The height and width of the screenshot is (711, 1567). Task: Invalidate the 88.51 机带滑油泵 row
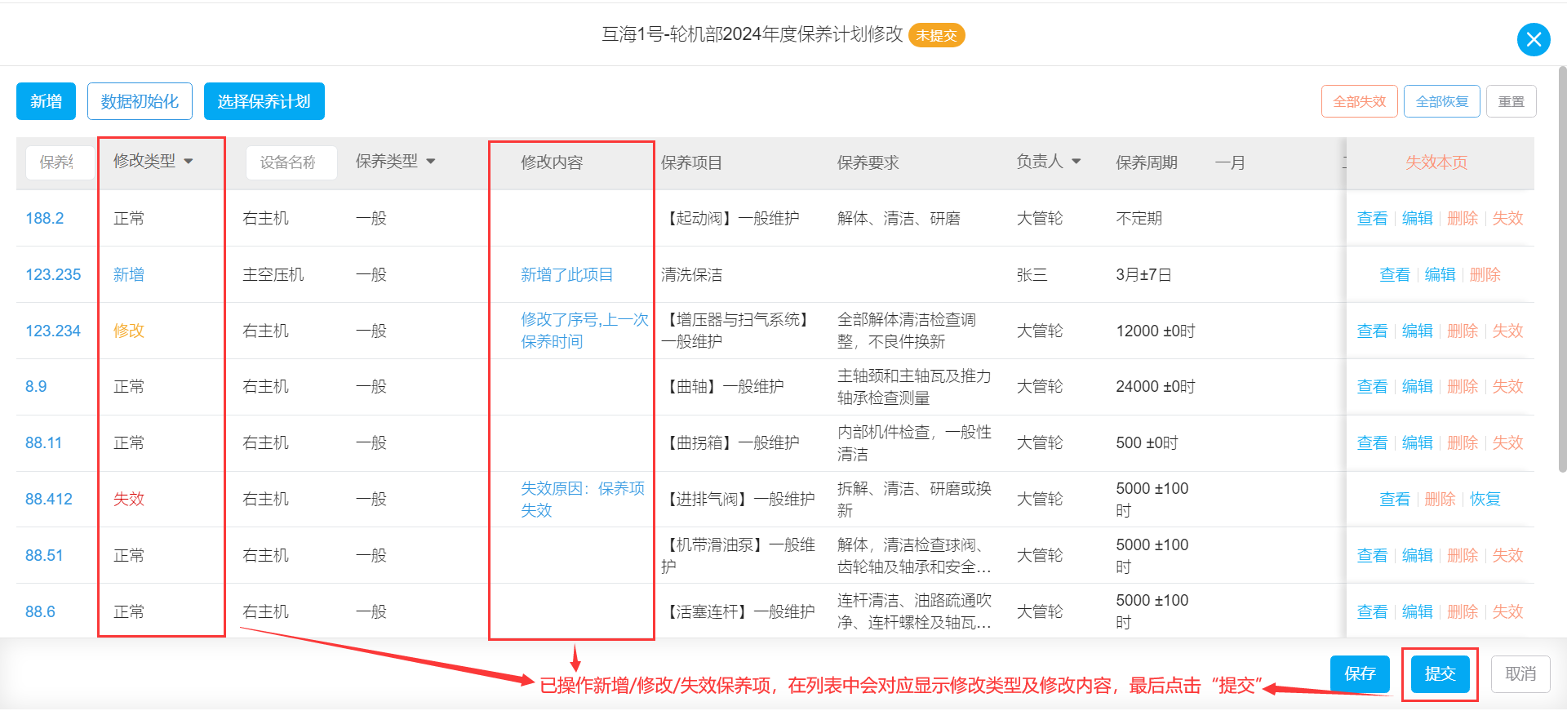[x=1507, y=555]
